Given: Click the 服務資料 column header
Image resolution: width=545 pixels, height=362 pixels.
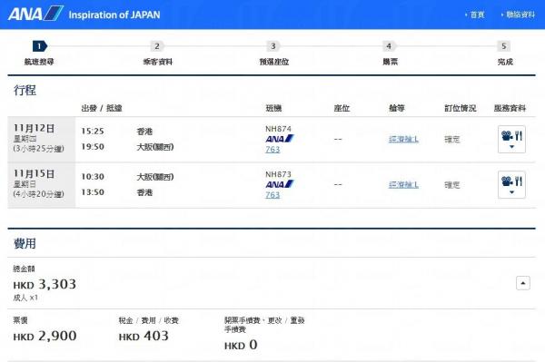Looking at the screenshot, I should pyautogui.click(x=510, y=108).
